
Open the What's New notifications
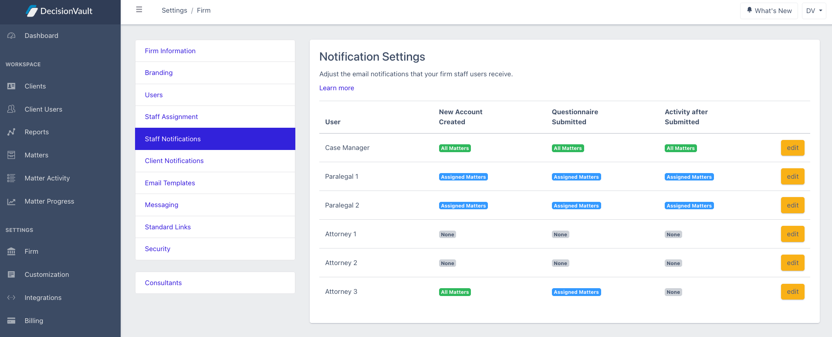(x=769, y=11)
